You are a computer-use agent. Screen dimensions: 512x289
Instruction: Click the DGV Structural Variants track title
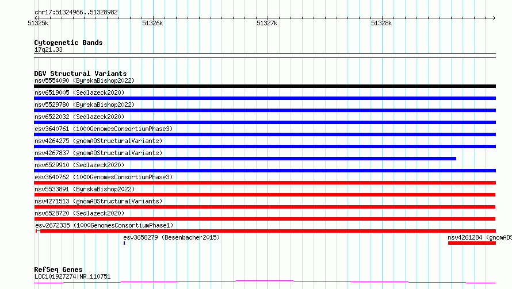81,74
